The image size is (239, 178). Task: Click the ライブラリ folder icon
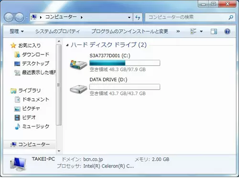[13, 91]
